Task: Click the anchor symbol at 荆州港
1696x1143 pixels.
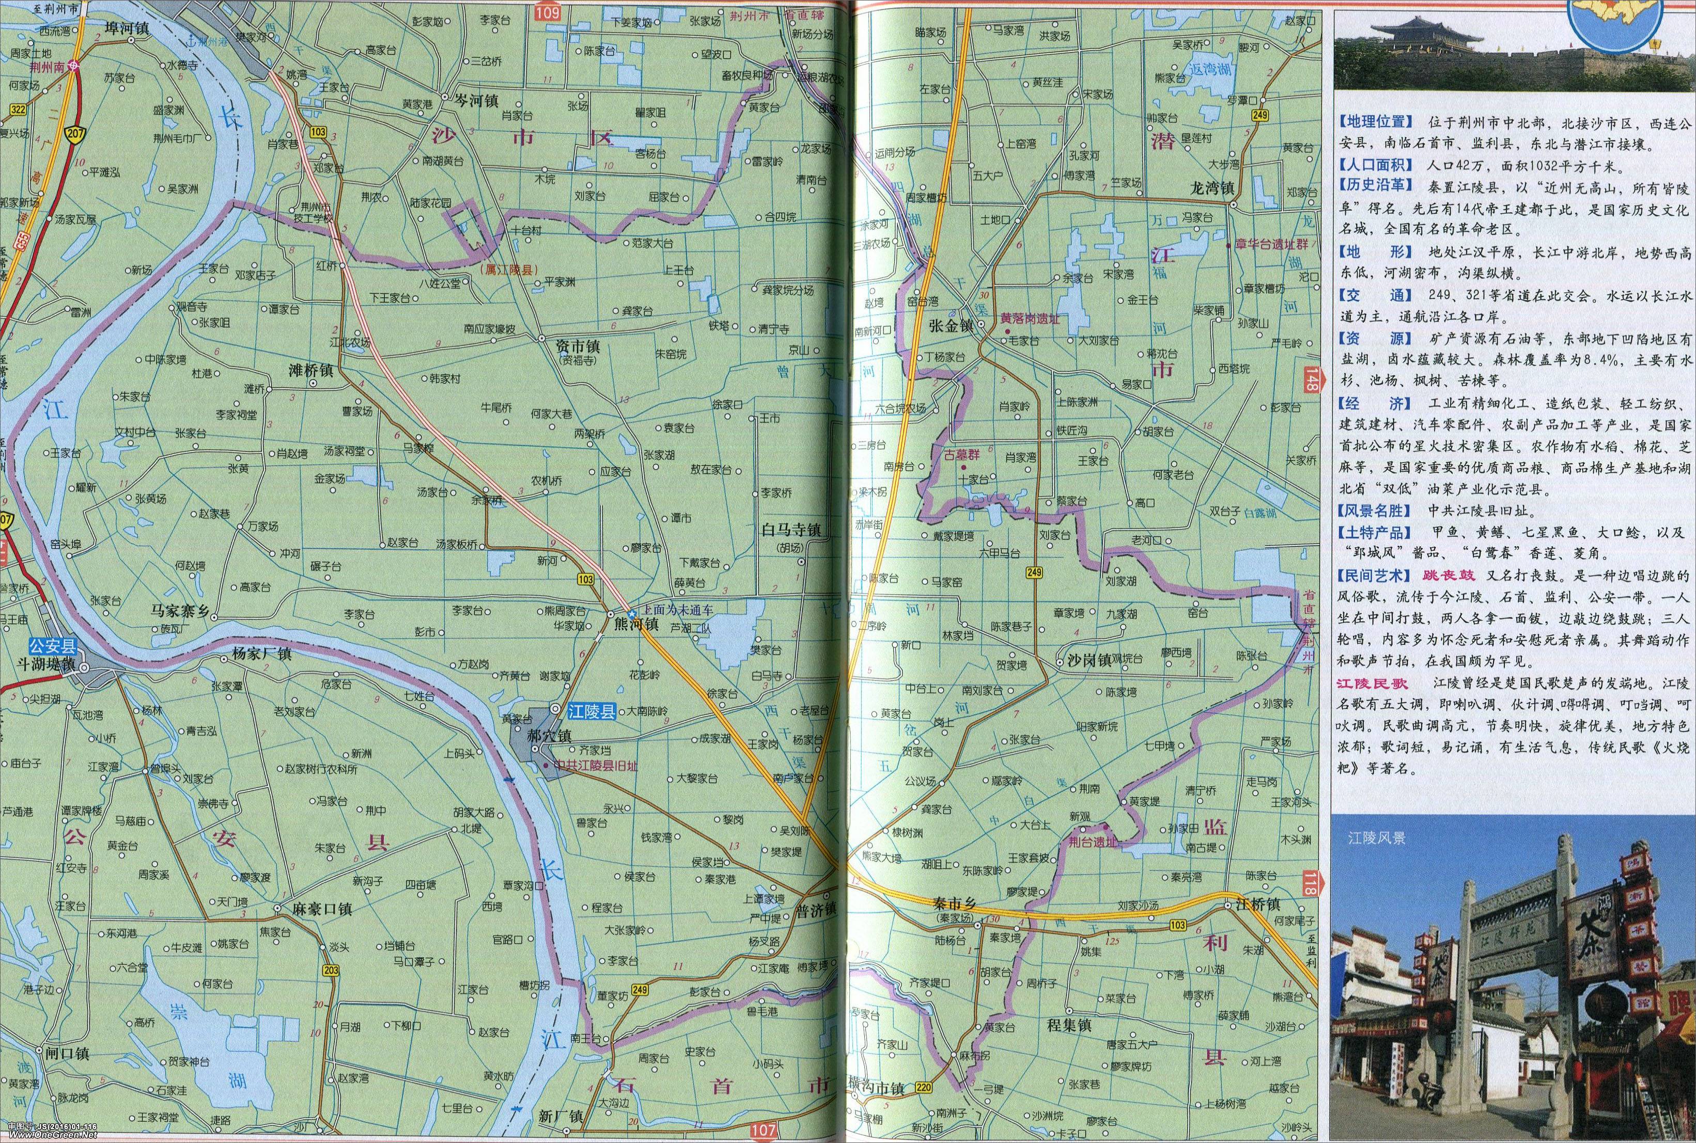Action: 193,40
